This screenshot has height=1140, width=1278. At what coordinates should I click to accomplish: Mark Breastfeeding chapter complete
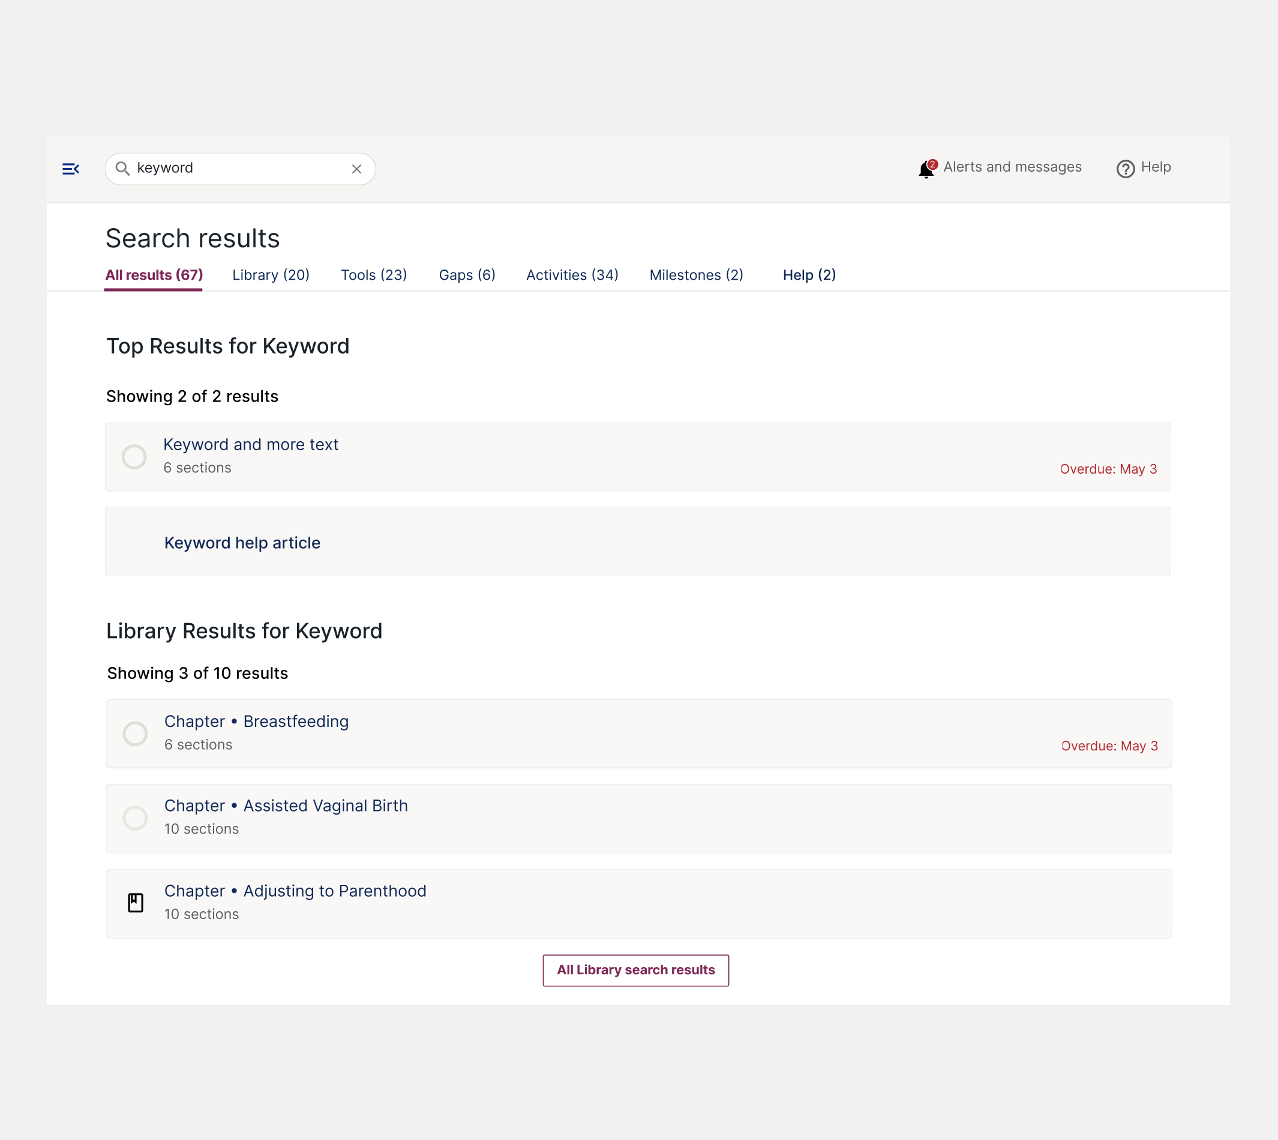click(135, 734)
